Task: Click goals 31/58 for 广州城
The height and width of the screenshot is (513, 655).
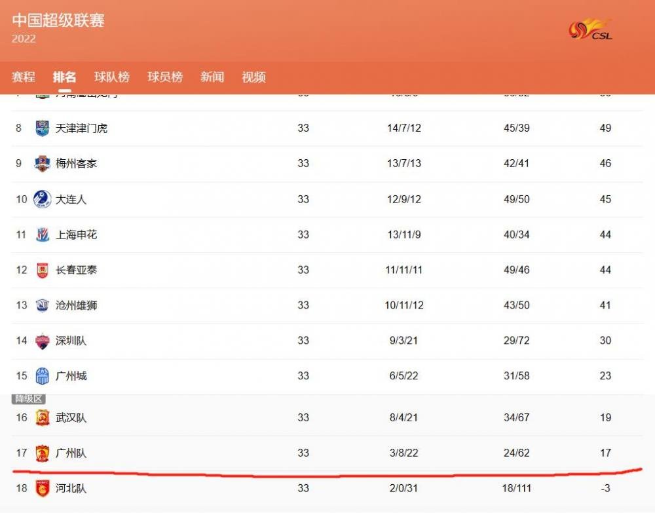Action: 517,376
